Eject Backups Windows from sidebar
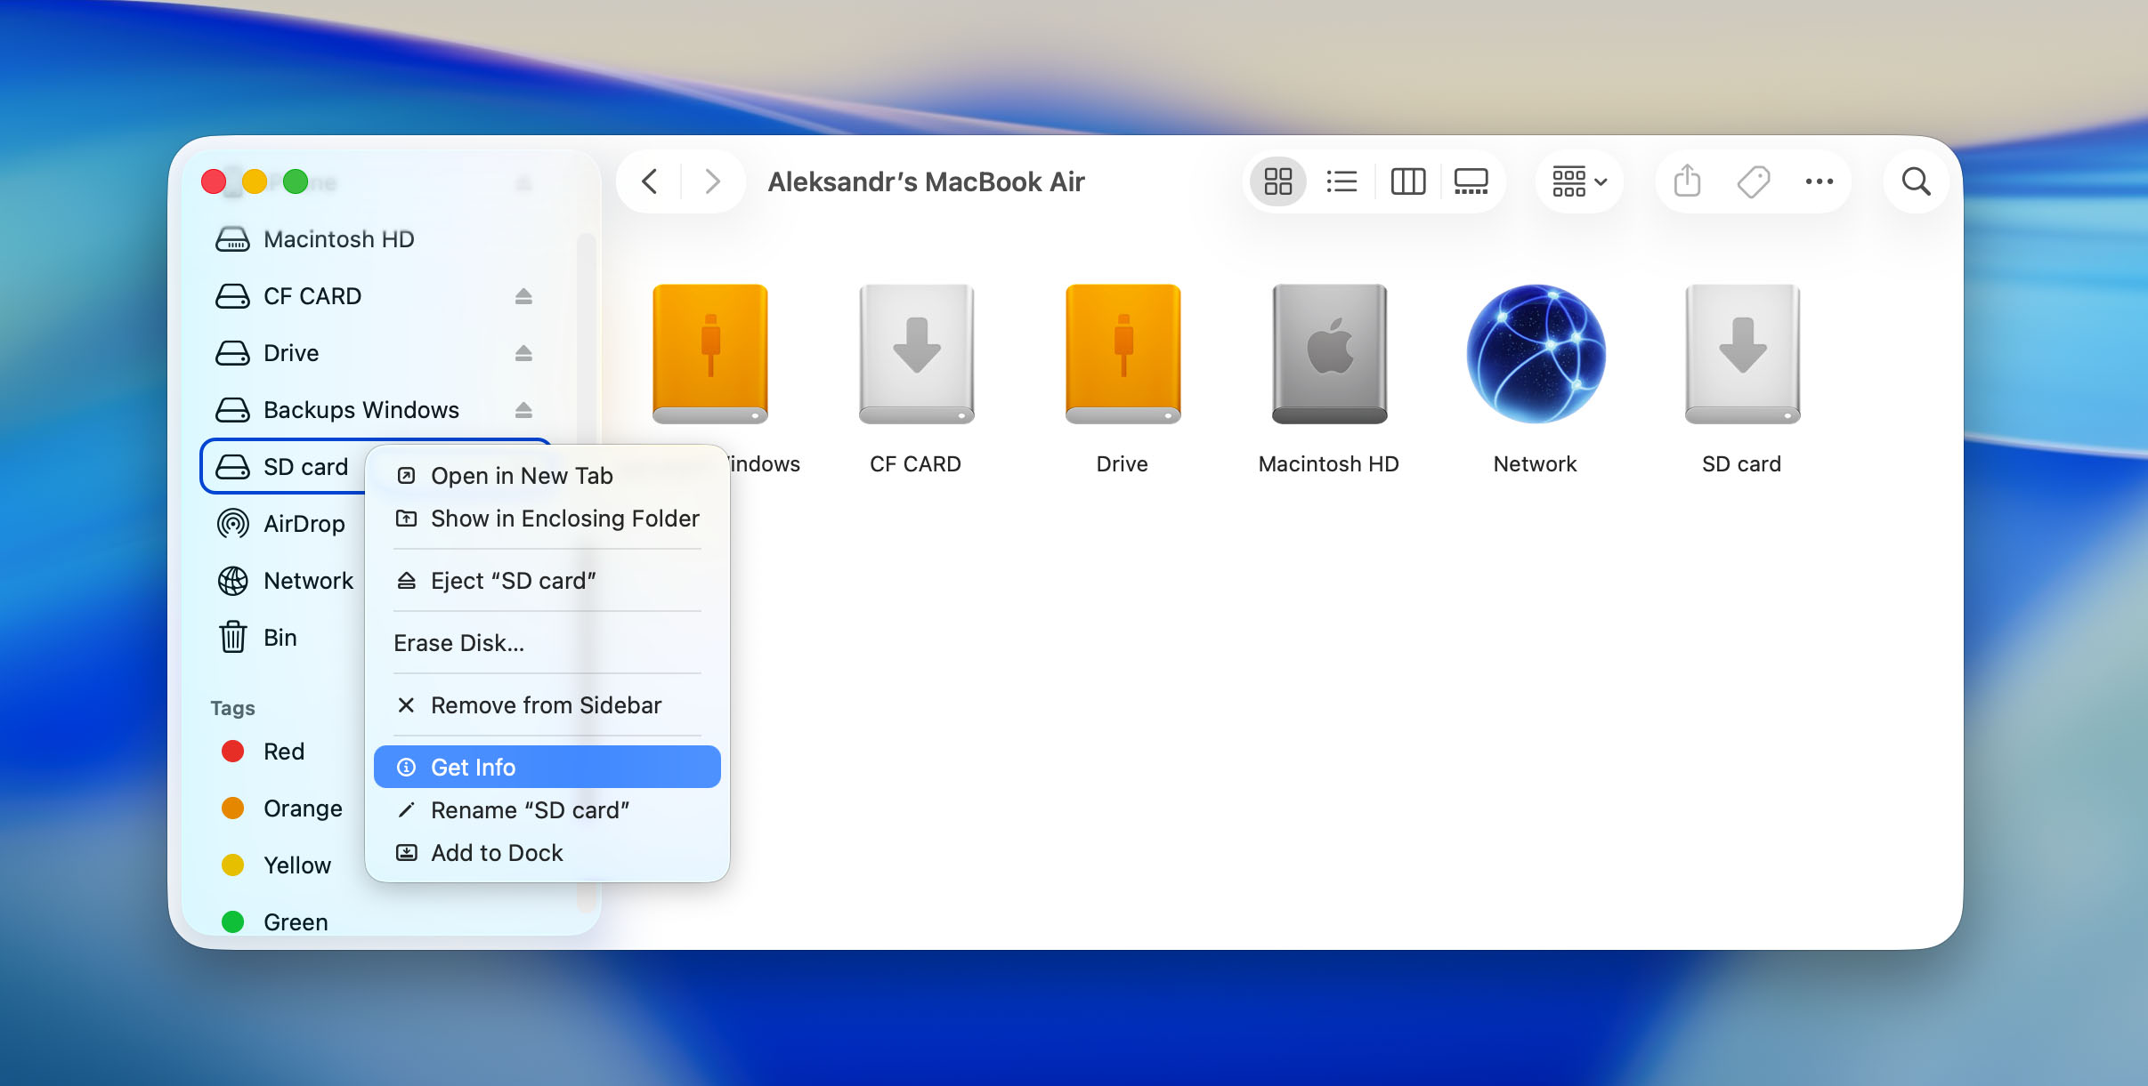The height and width of the screenshot is (1086, 2148). [523, 410]
